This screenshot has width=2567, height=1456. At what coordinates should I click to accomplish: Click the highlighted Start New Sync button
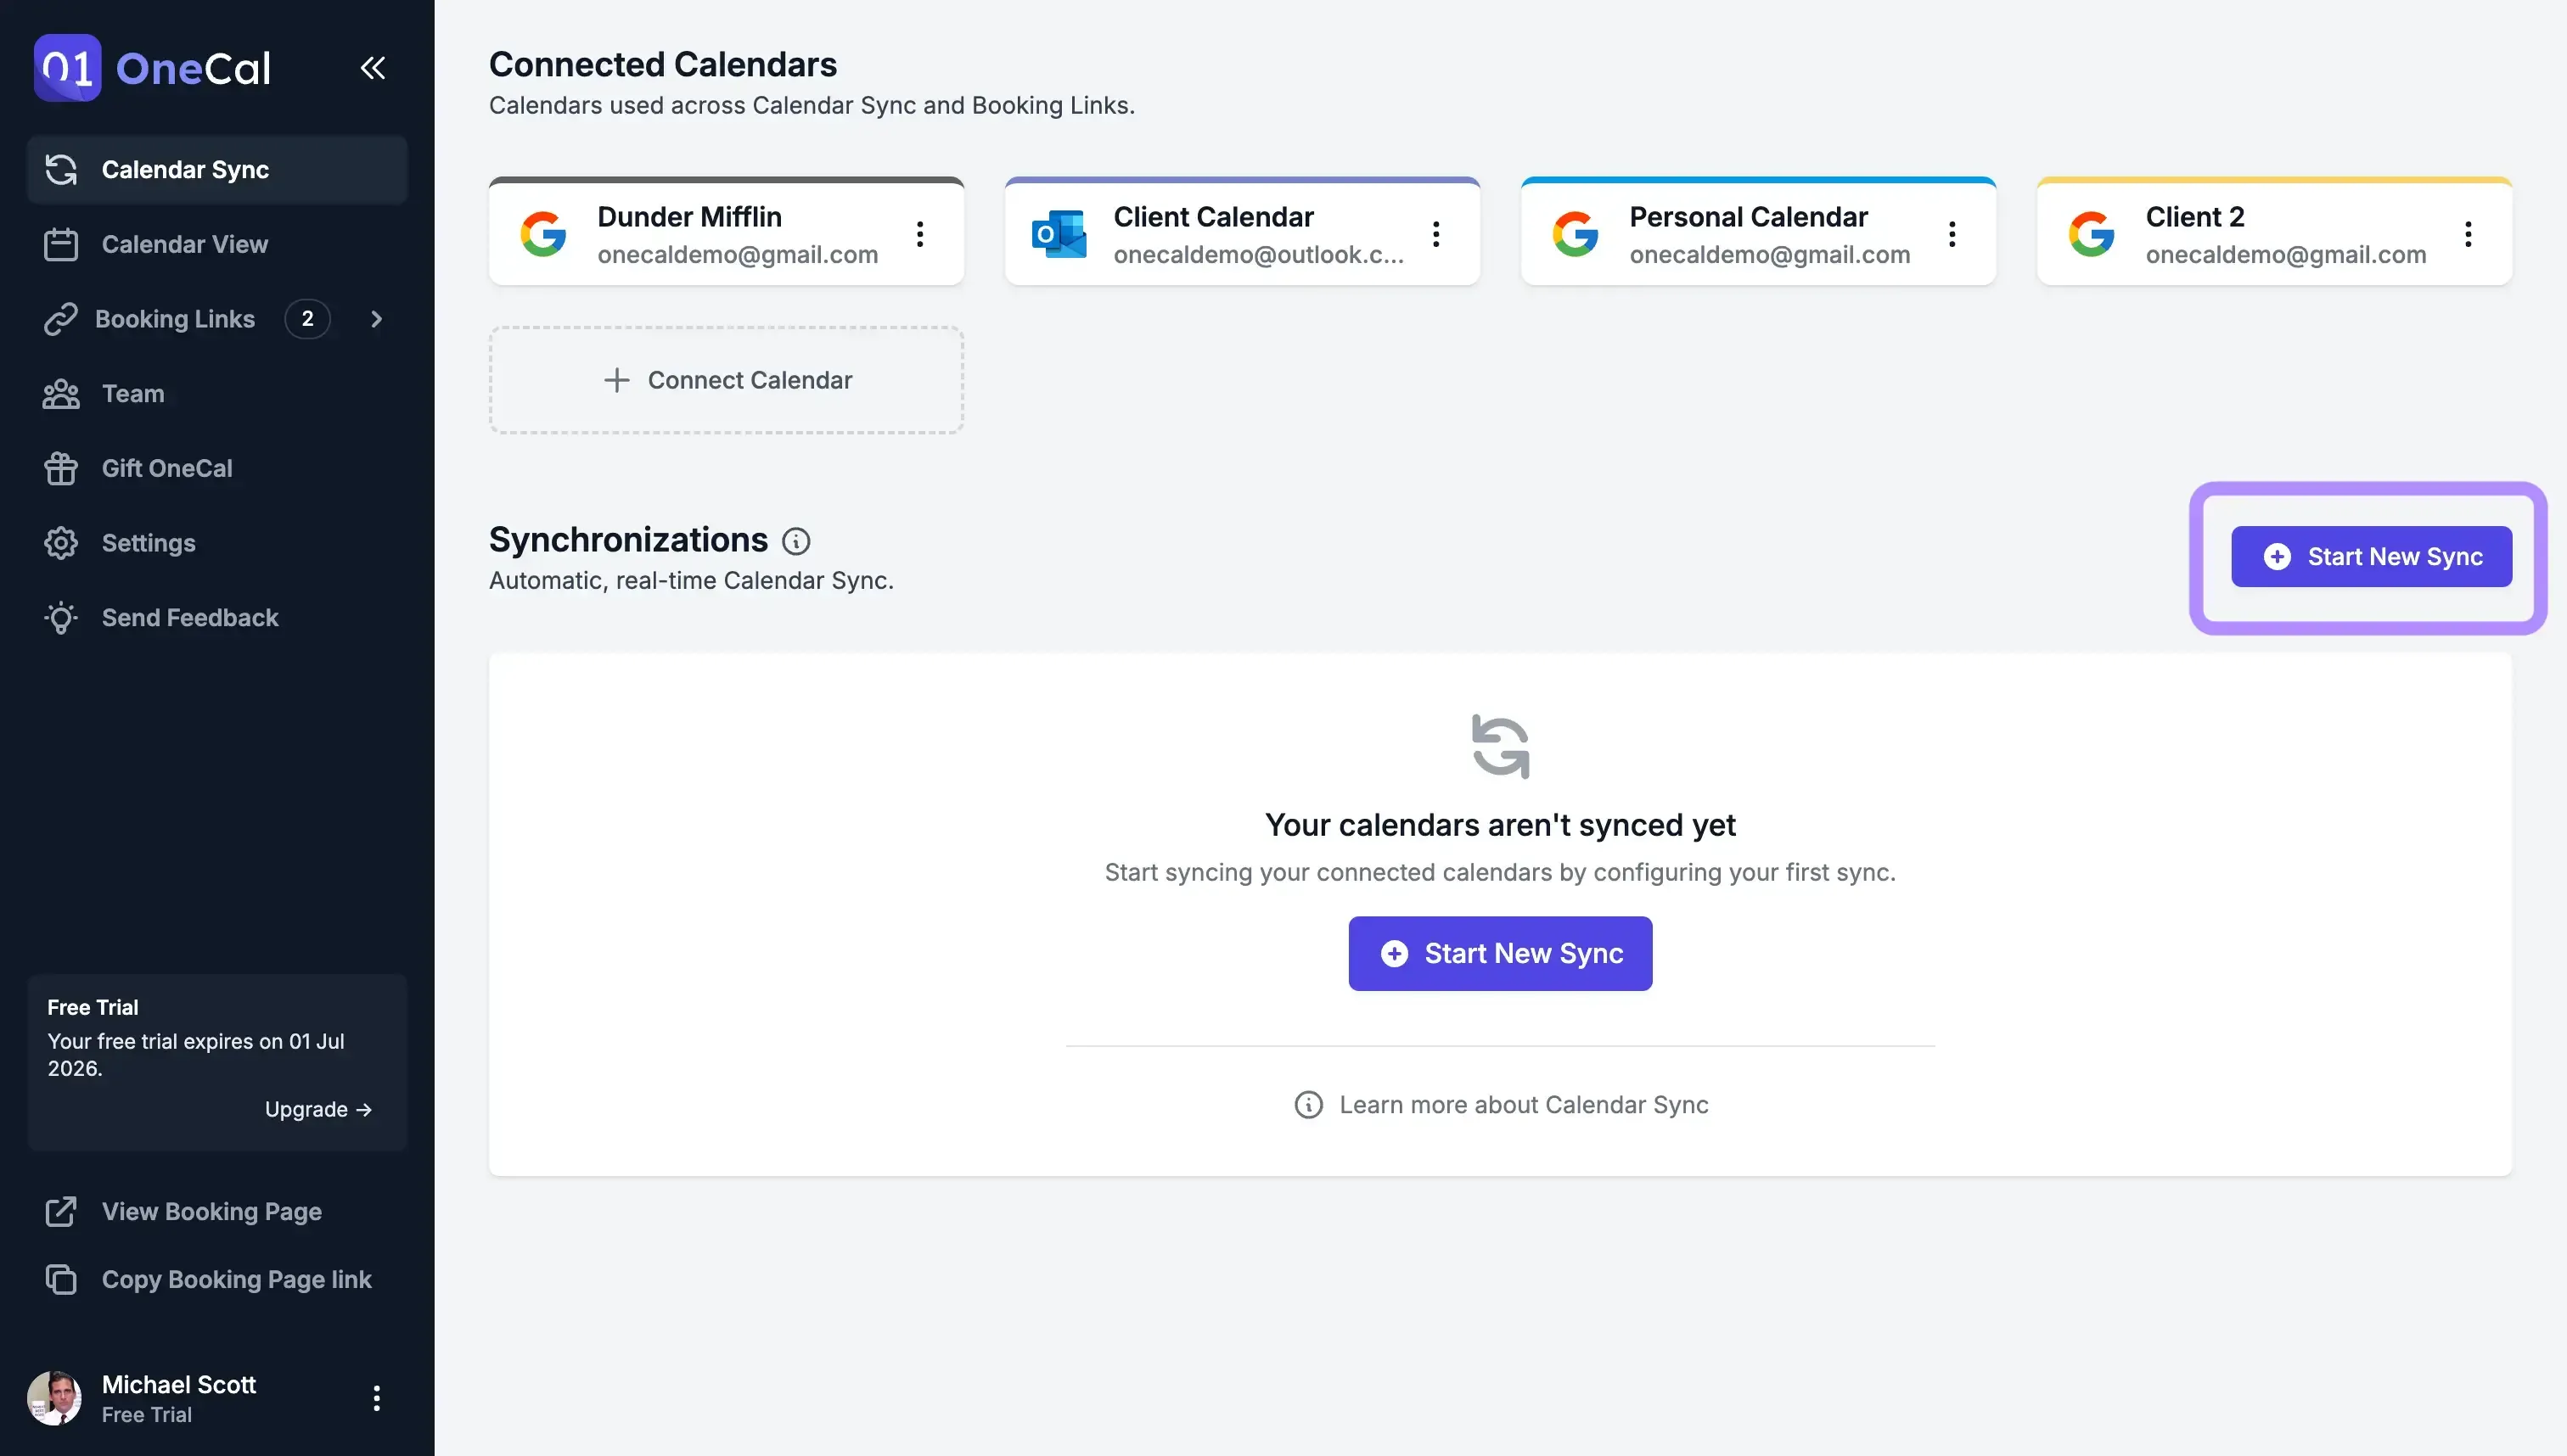click(x=2372, y=556)
